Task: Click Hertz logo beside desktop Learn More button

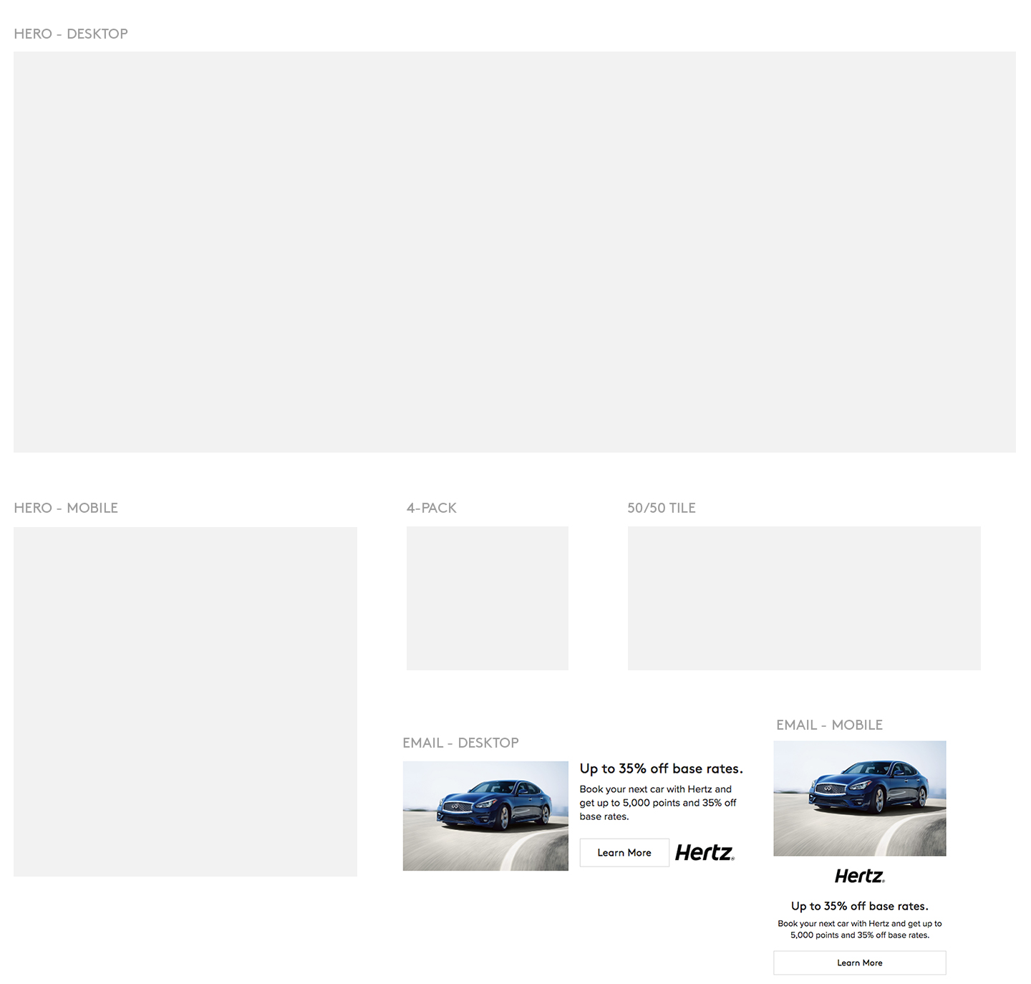Action: click(x=705, y=852)
